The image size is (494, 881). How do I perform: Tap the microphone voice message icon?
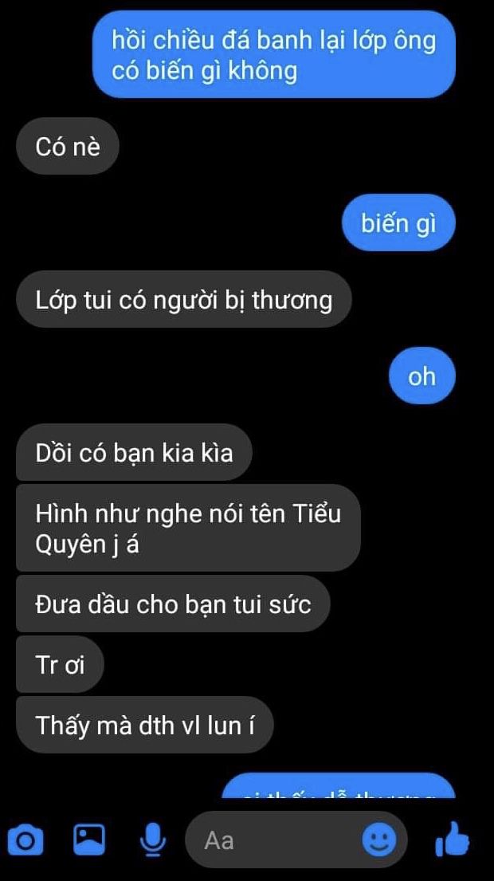152,840
